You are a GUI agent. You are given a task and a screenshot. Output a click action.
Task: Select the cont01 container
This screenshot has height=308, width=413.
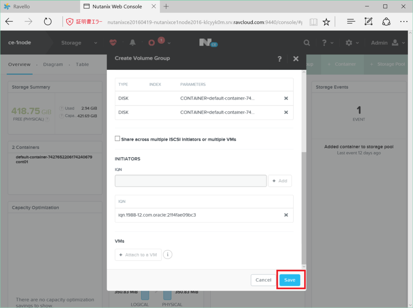(22, 162)
